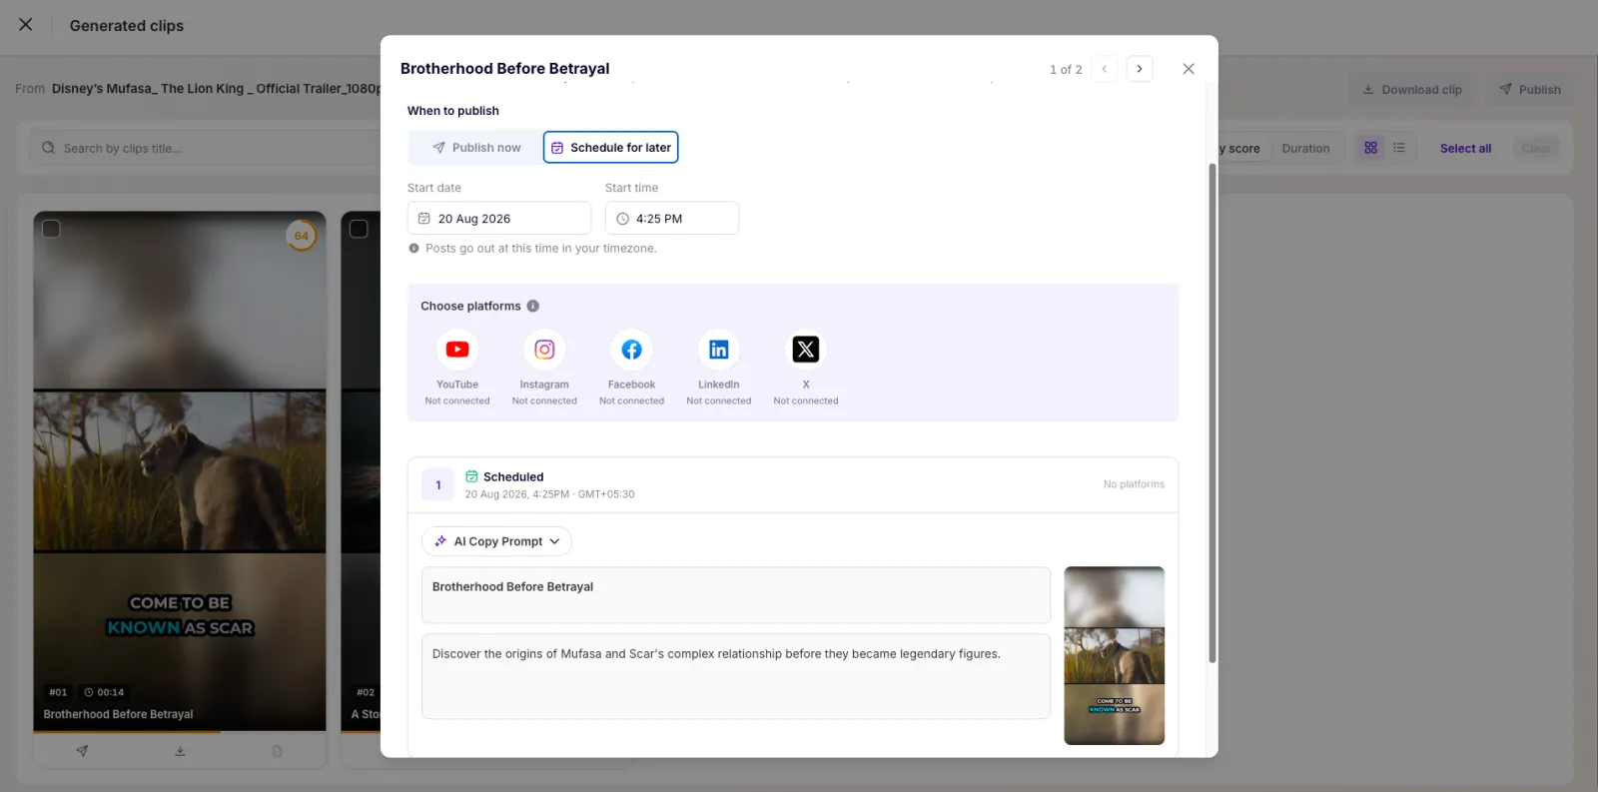Click the "No platforms" label
The height and width of the screenshot is (792, 1598).
coord(1134,484)
